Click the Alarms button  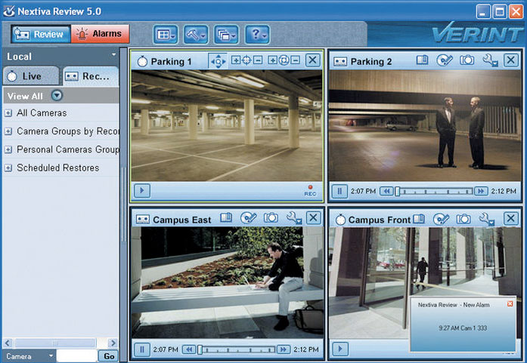coord(101,34)
